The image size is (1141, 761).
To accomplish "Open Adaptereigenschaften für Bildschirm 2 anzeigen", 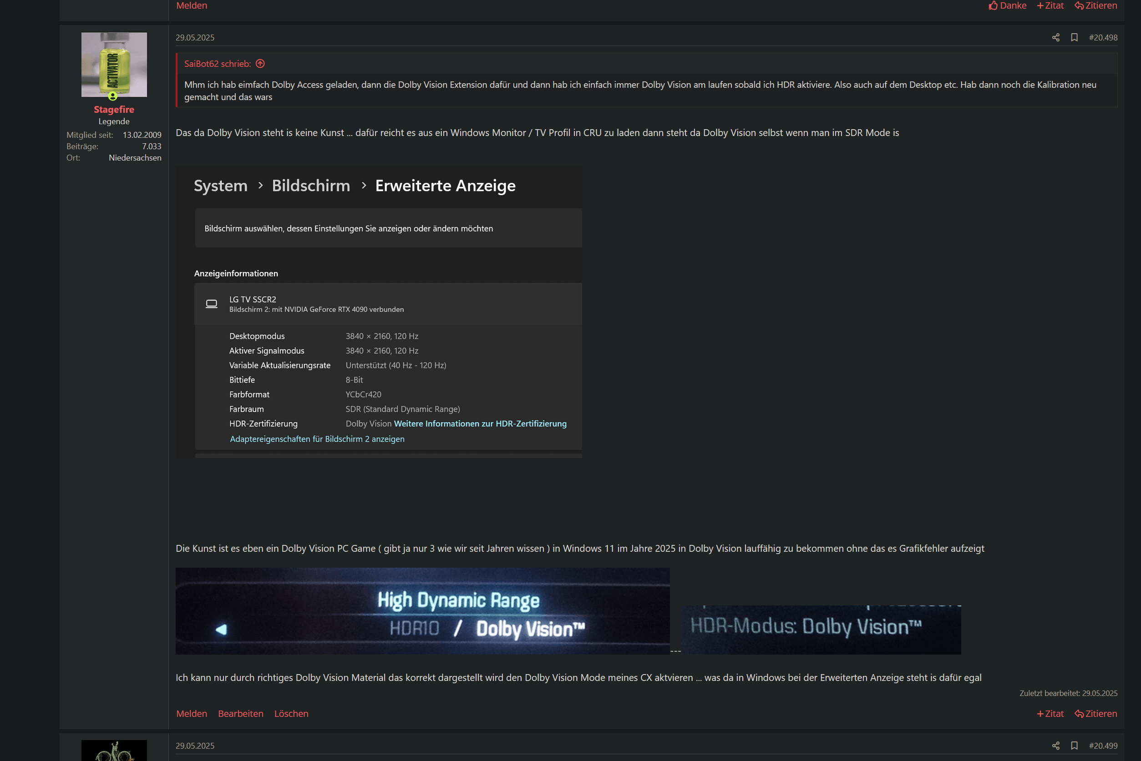I will click(317, 439).
